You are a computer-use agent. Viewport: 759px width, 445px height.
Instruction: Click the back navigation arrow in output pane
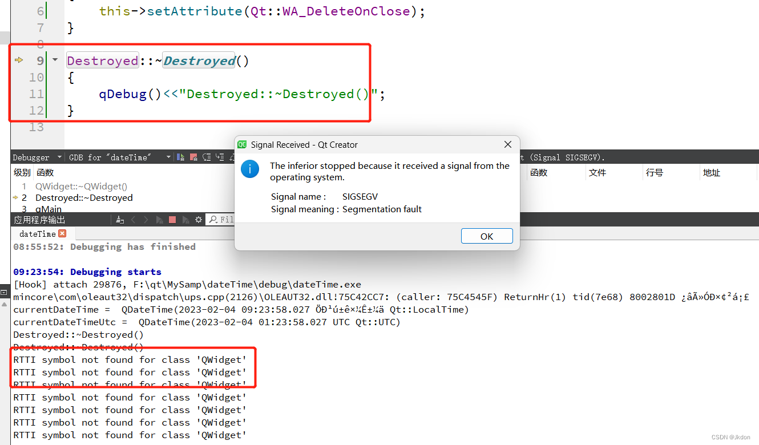click(x=134, y=219)
